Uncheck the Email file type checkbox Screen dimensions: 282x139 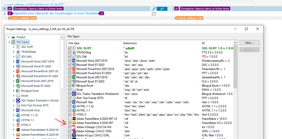tap(70, 90)
